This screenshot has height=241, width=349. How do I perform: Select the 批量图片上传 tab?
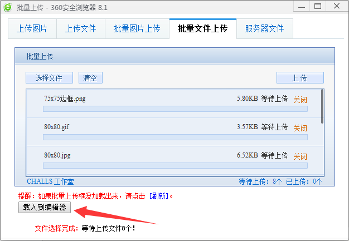[x=137, y=28]
